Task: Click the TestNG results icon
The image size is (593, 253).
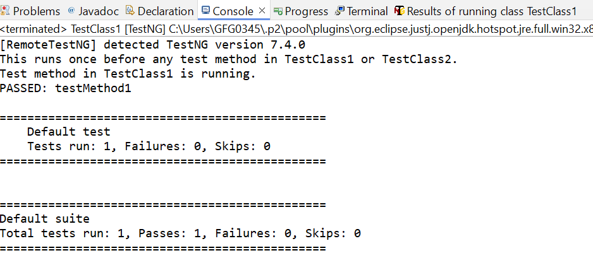Action: click(400, 11)
